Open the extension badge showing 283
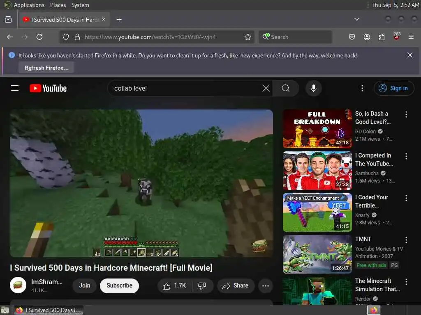 pyautogui.click(x=397, y=36)
